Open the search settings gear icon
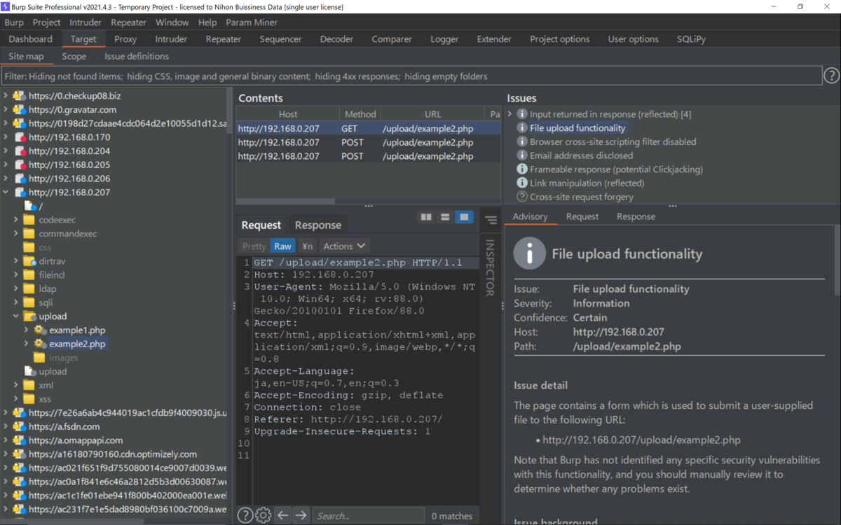 pyautogui.click(x=264, y=515)
